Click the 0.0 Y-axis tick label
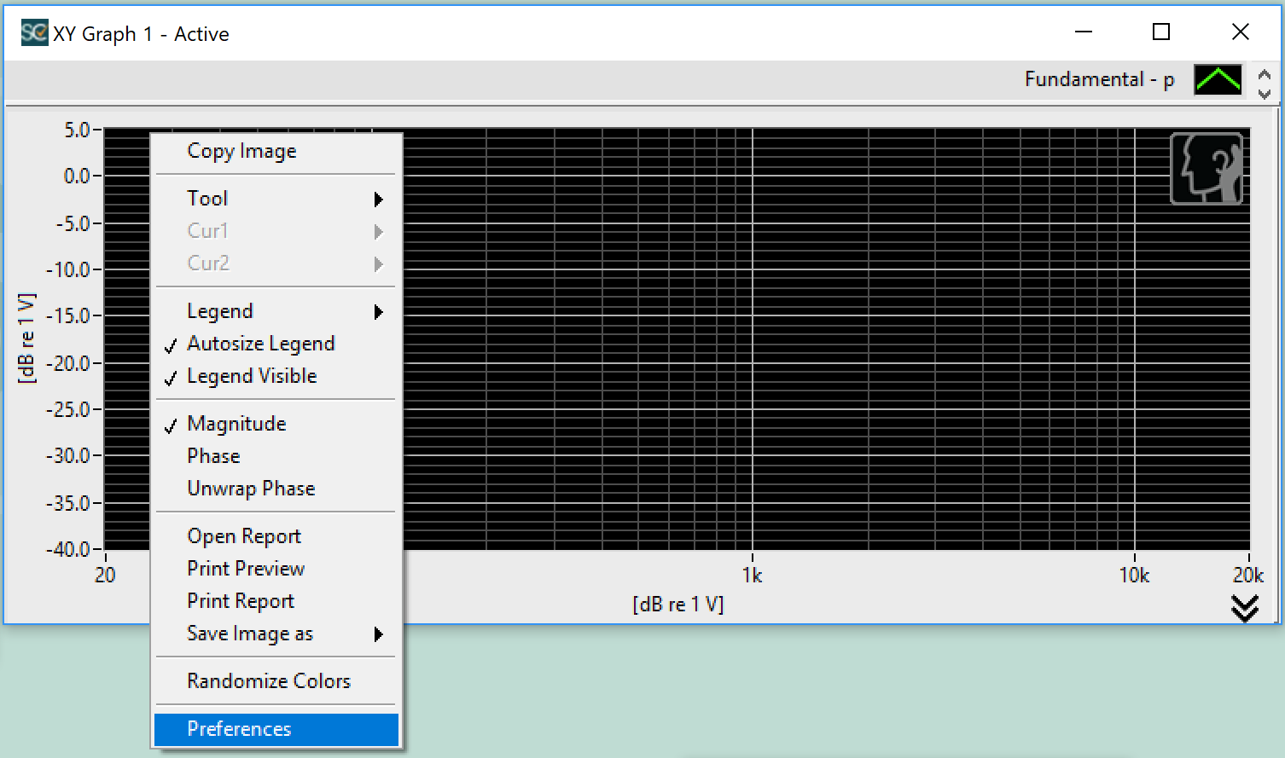This screenshot has height=758, width=1285. click(x=77, y=176)
